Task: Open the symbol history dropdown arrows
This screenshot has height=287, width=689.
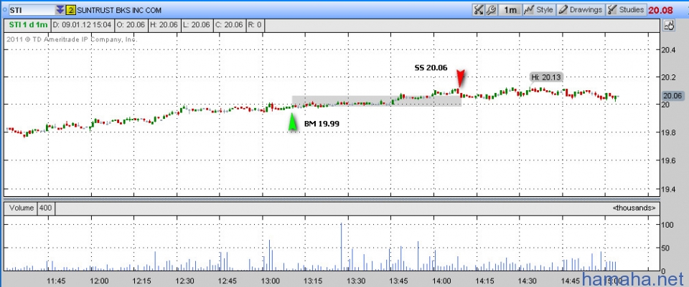Action: tap(60, 9)
